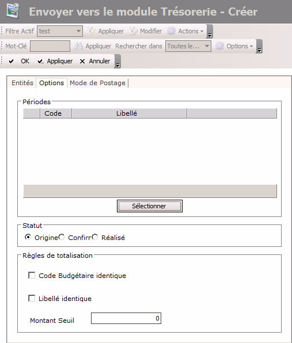
Task: Click the OK checkmark icon
Action: point(11,61)
